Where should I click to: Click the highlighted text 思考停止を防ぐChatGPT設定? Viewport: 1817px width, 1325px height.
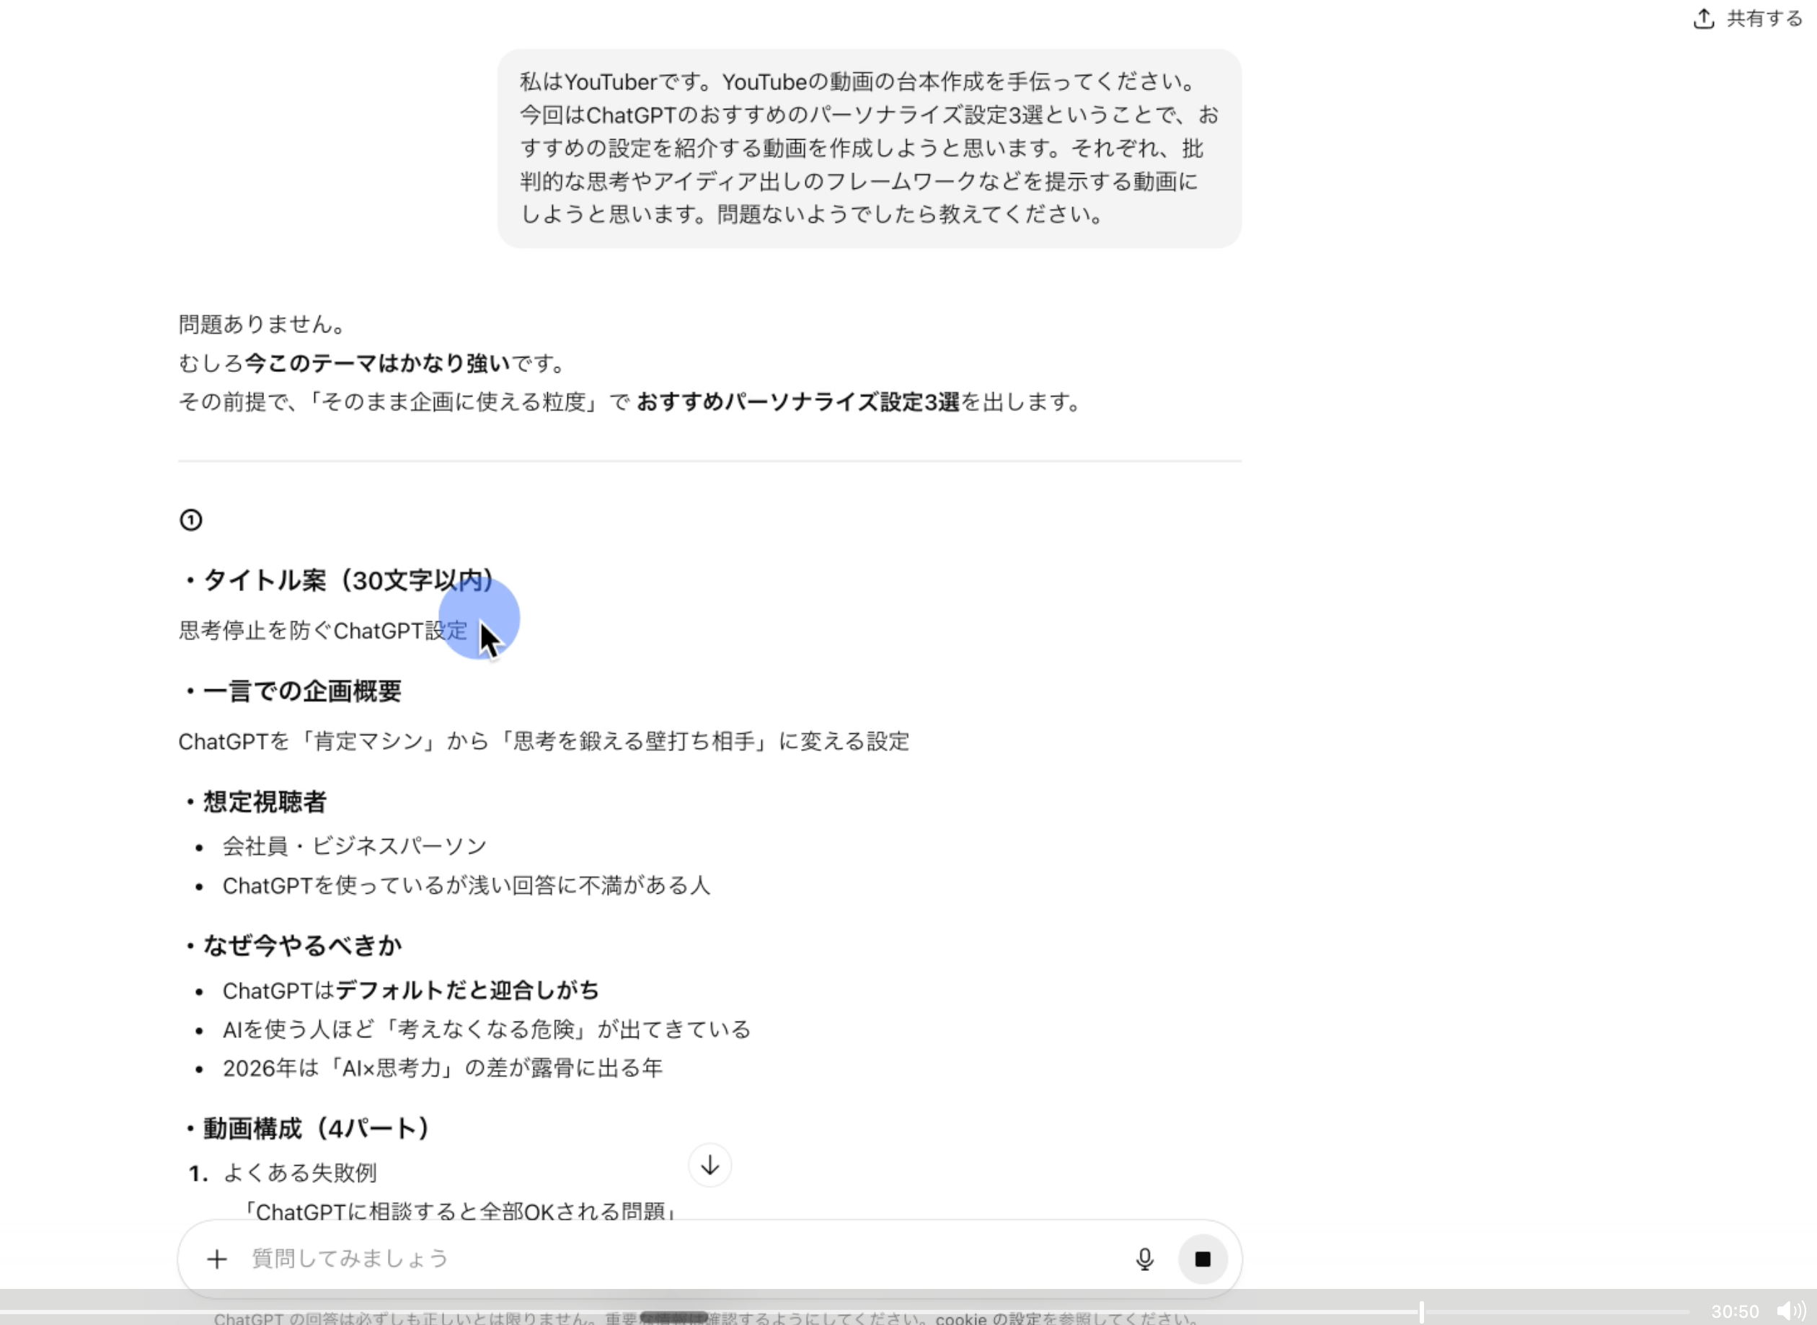[322, 632]
